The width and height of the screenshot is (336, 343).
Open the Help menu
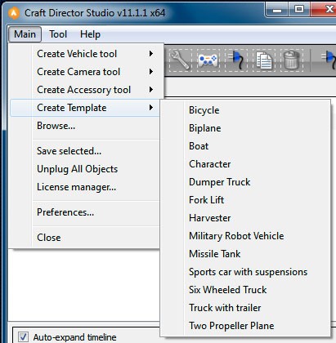coord(90,34)
